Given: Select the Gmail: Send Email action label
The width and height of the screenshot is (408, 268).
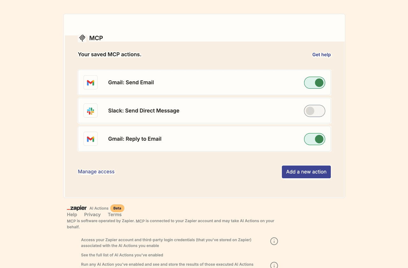Looking at the screenshot, I should 131,83.
